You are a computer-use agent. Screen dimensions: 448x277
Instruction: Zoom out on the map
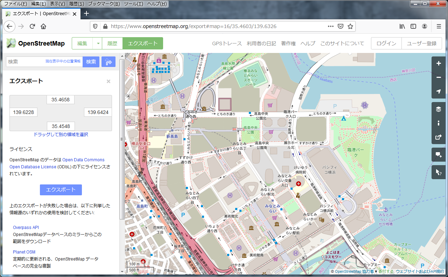(439, 77)
